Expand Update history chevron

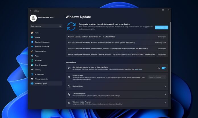click(x=165, y=86)
